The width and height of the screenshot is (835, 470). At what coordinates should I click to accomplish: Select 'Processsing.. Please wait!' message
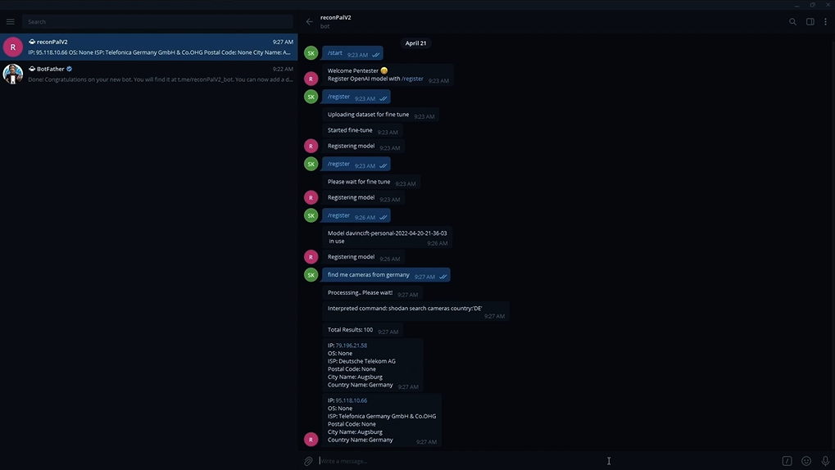point(372,293)
